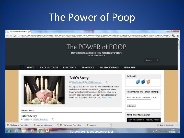The image size is (184, 138).
Task: Open the Chrome menu hamburger icon
Action: [x=178, y=36]
